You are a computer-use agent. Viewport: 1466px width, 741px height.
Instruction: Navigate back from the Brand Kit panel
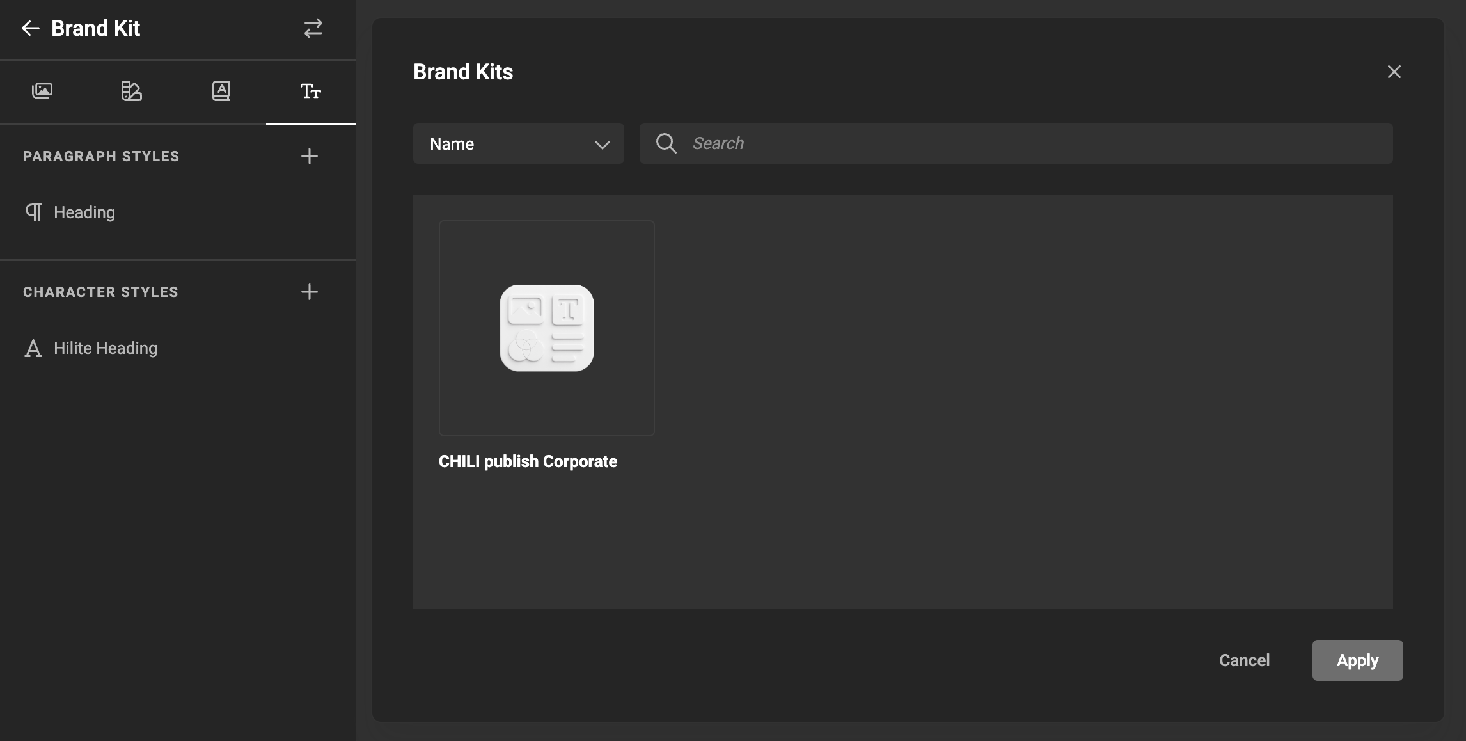coord(29,28)
